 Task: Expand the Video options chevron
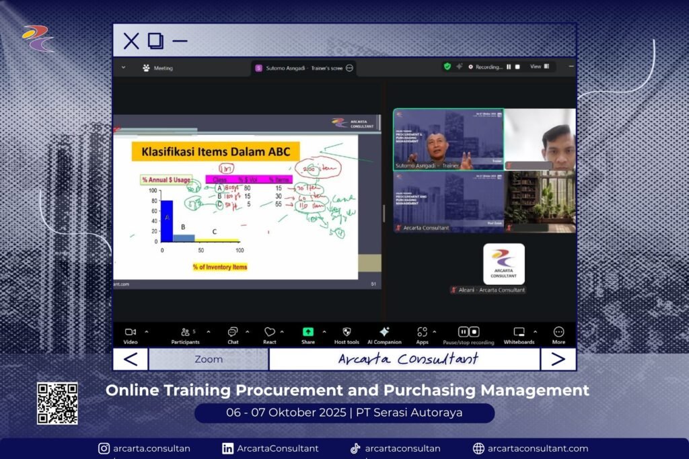[147, 332]
